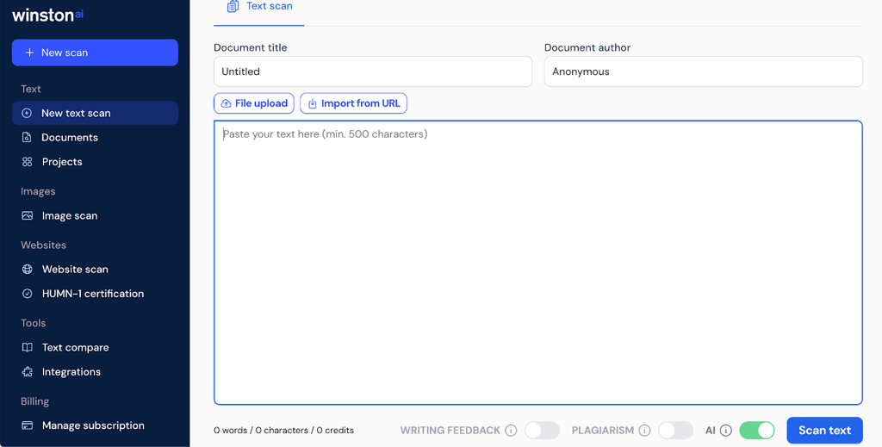Screen dimensions: 882x447
Task: Enable the Writing Feedback toggle
Action: pyautogui.click(x=542, y=430)
